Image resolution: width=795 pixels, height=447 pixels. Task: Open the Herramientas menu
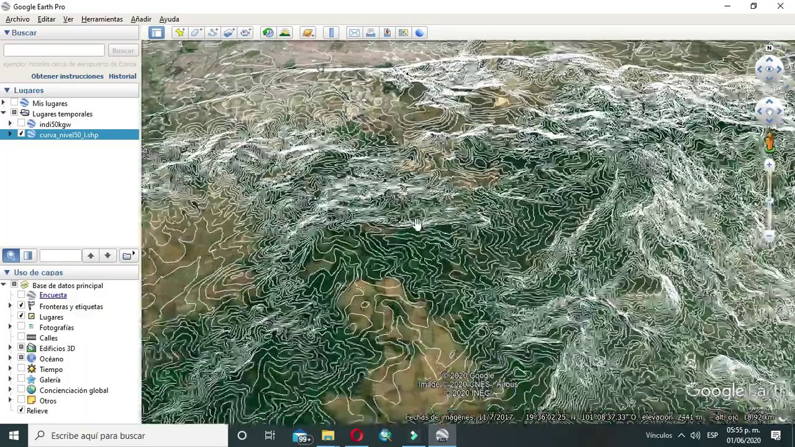tap(102, 19)
